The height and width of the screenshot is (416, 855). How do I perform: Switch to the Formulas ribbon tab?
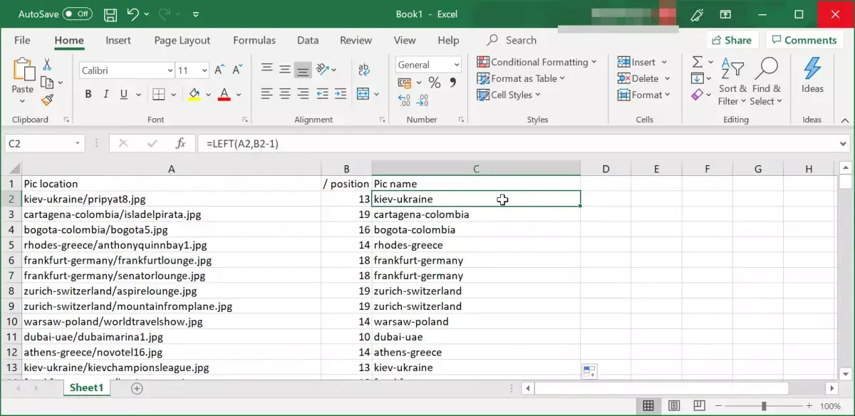[254, 40]
